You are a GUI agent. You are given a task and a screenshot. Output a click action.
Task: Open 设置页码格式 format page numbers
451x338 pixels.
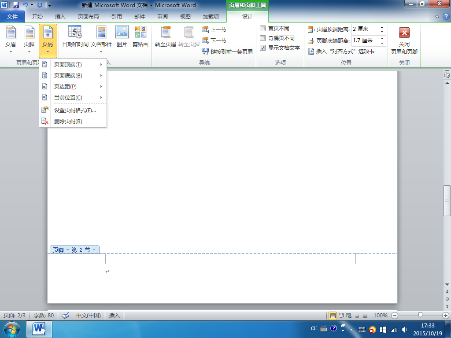73,110
